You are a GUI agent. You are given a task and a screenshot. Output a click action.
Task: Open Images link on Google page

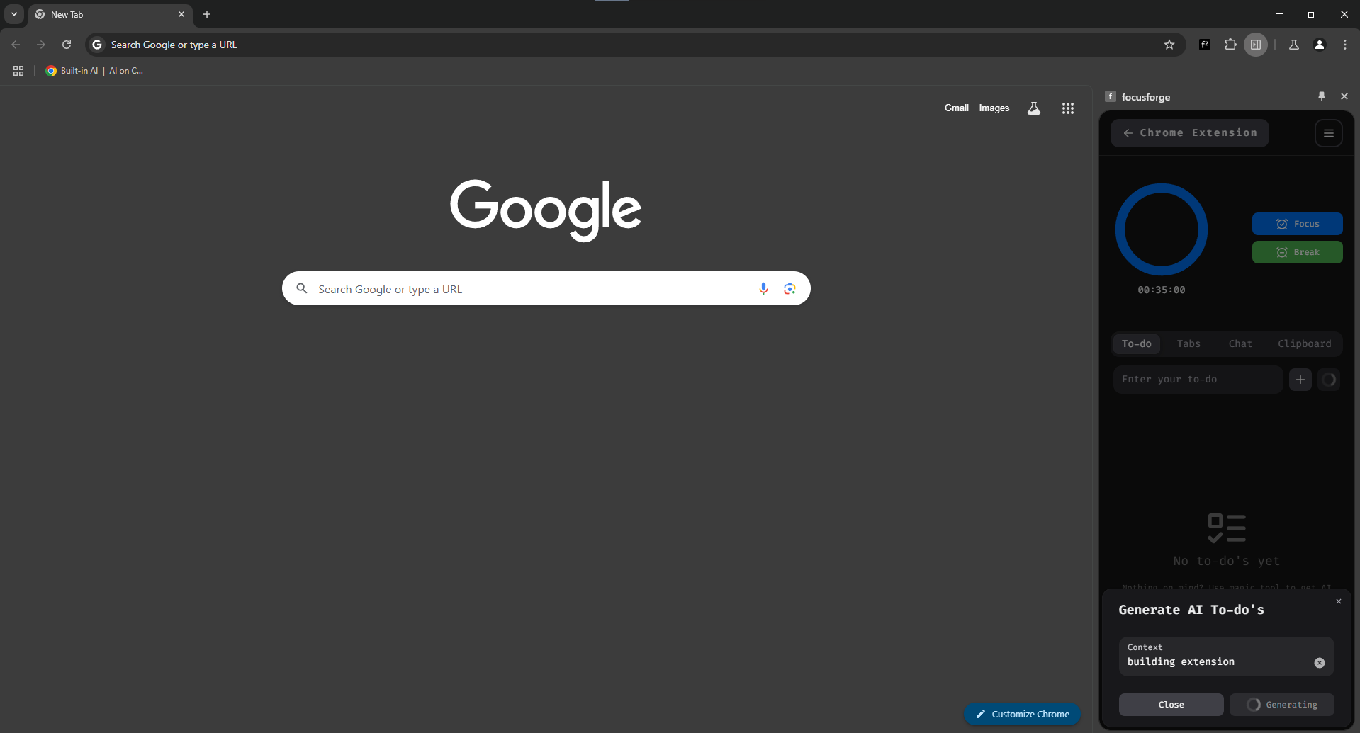tap(994, 108)
